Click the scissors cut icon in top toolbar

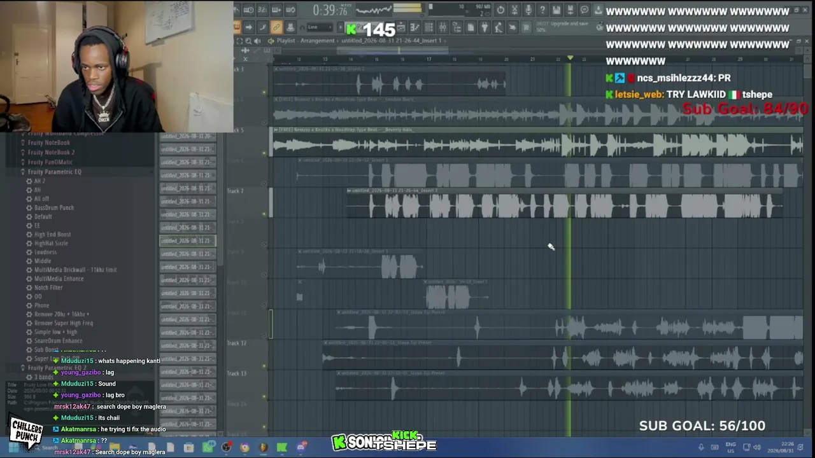[514, 10]
